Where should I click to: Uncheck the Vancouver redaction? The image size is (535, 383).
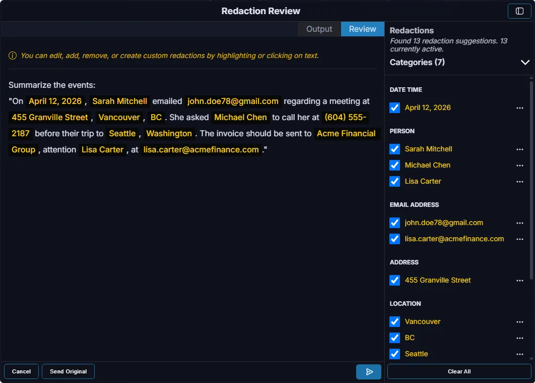click(x=395, y=321)
